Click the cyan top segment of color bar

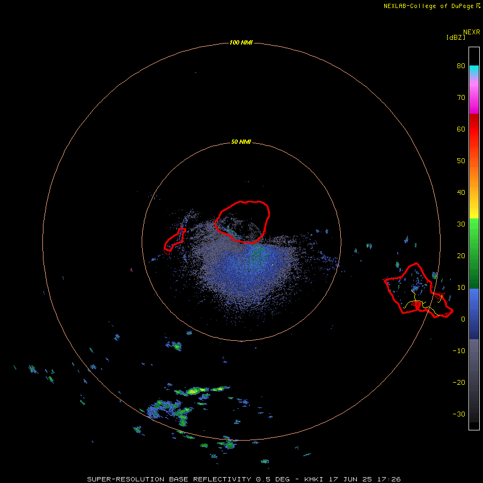(x=474, y=69)
